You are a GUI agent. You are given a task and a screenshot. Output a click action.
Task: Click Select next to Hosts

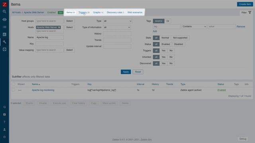[x=69, y=27]
